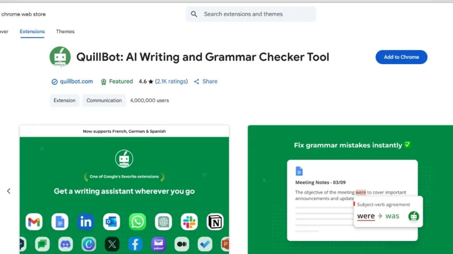
Task: Click the Facebook icon in the bottom row
Action: (x=135, y=244)
